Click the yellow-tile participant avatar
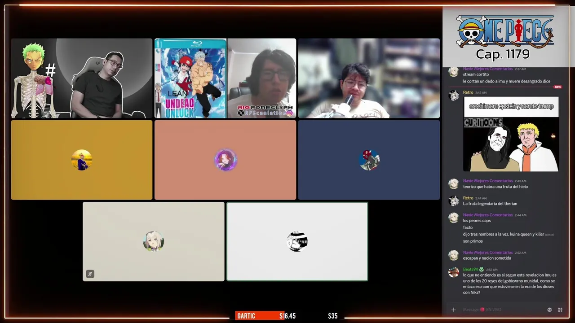Viewport: 575px width, 323px height. 82,160
